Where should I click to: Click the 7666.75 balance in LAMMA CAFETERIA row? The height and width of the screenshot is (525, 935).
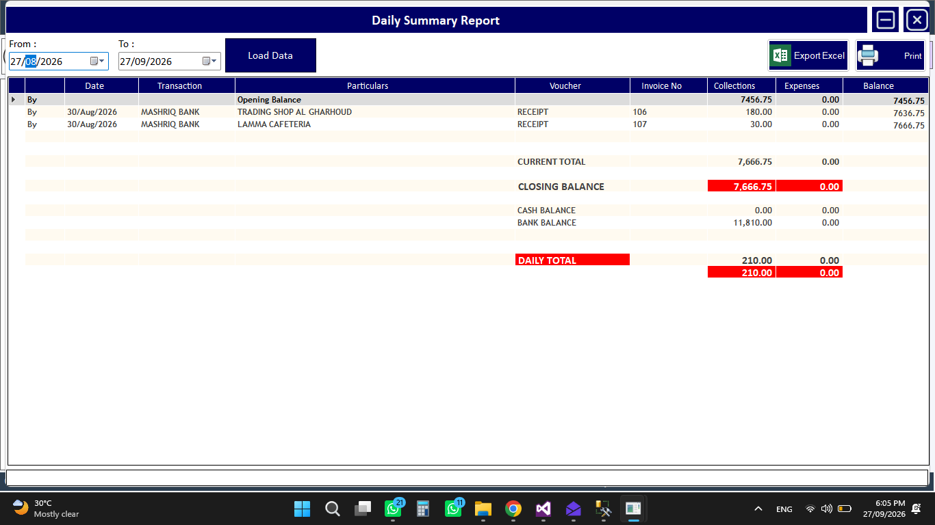click(885, 125)
